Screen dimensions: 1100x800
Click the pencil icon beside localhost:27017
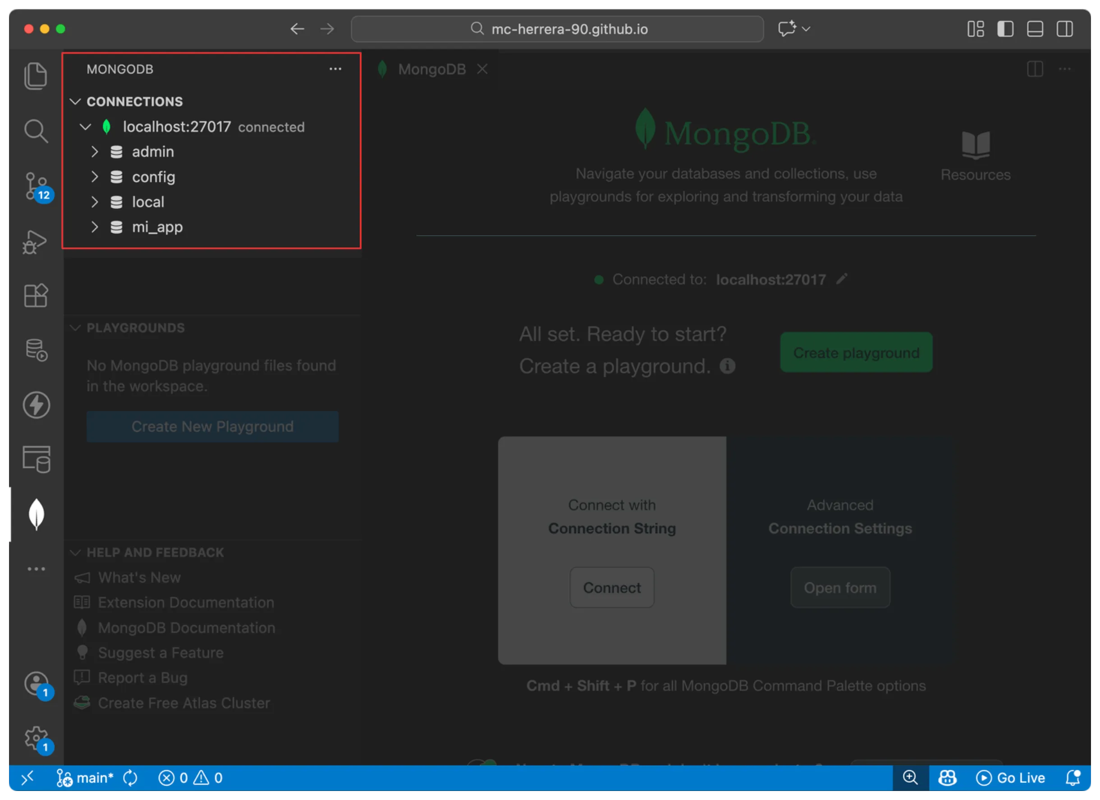pyautogui.click(x=842, y=279)
